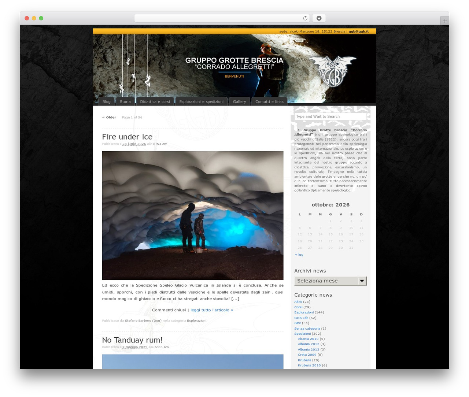
Task: Select Esplorazioni e spedizioni tab
Action: [202, 101]
